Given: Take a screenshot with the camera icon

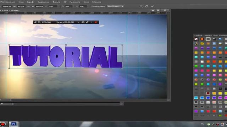Looking at the screenshot, I should pos(83,22).
